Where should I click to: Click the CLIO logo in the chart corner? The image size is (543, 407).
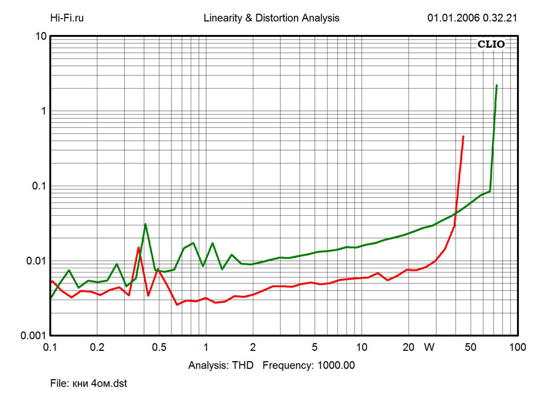pyautogui.click(x=491, y=44)
